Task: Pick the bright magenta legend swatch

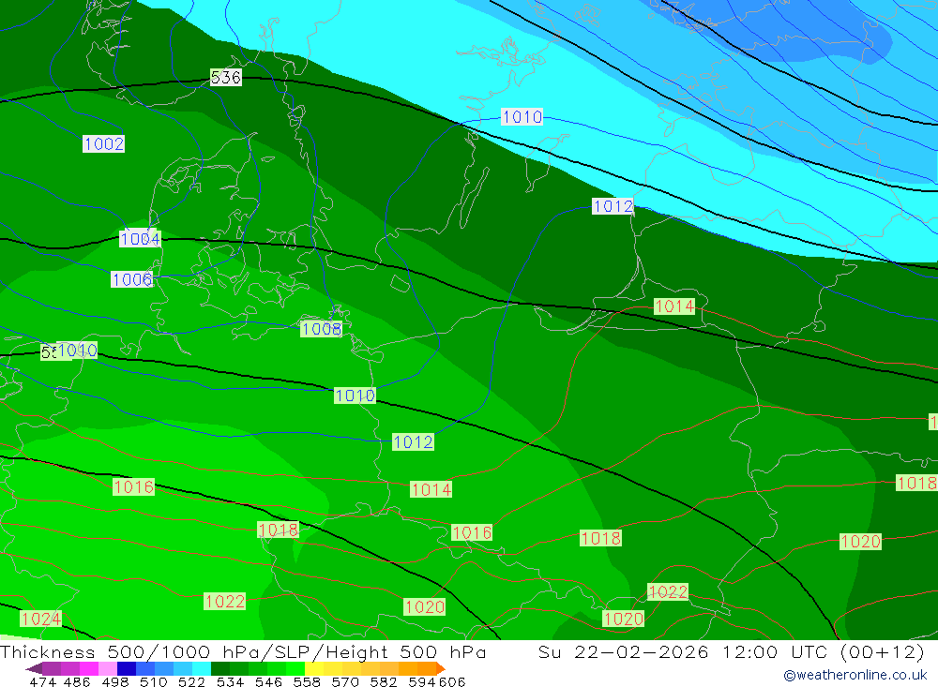Action: pyautogui.click(x=89, y=668)
